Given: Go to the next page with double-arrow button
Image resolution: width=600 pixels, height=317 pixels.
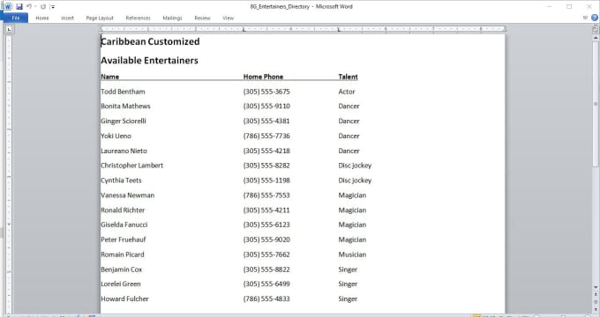Looking at the screenshot, I should (596, 309).
